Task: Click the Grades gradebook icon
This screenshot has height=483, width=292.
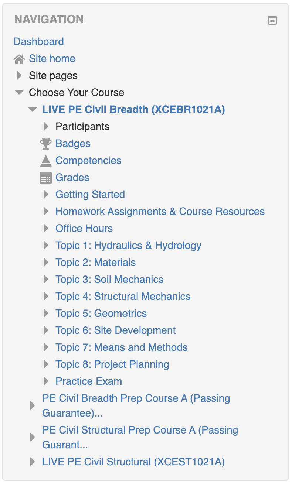Action: pos(45,177)
